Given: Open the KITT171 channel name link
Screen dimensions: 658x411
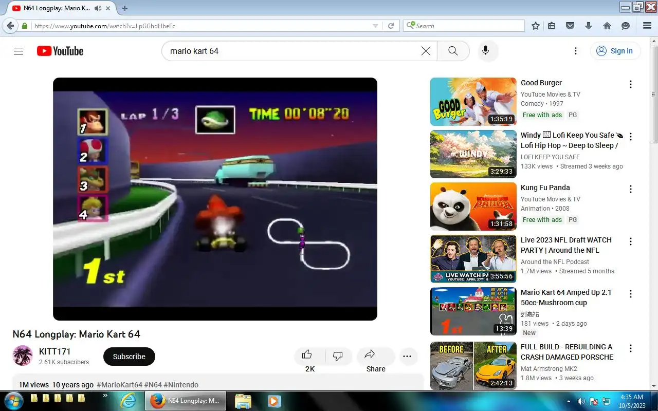Looking at the screenshot, I should (55, 351).
